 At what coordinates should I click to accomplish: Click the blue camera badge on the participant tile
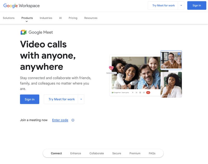point(179,54)
